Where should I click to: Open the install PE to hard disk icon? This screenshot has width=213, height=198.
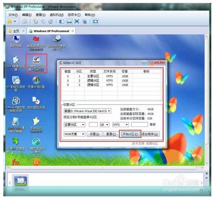16,144
